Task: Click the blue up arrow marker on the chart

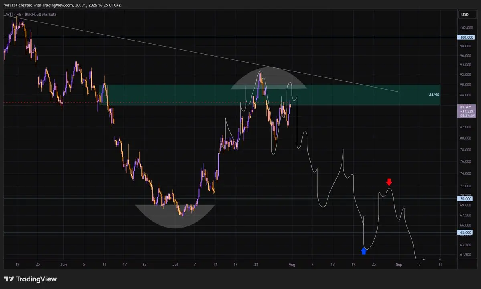Action: pos(364,251)
